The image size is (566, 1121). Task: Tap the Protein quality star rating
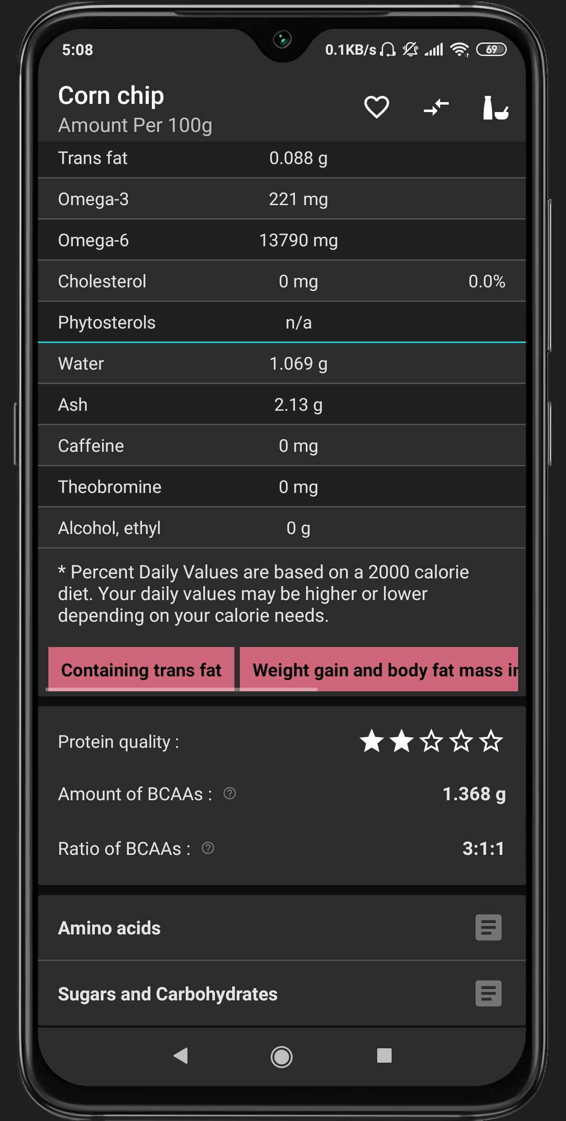431,741
